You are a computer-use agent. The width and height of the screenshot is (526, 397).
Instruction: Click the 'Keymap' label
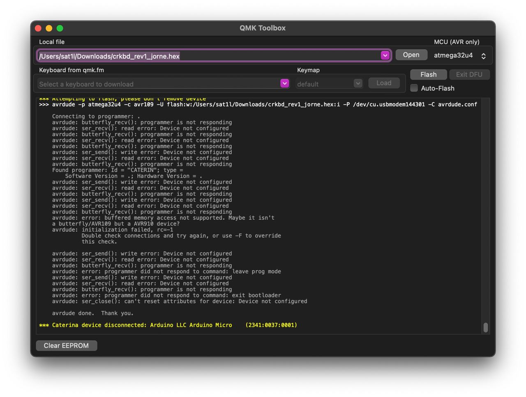(308, 70)
